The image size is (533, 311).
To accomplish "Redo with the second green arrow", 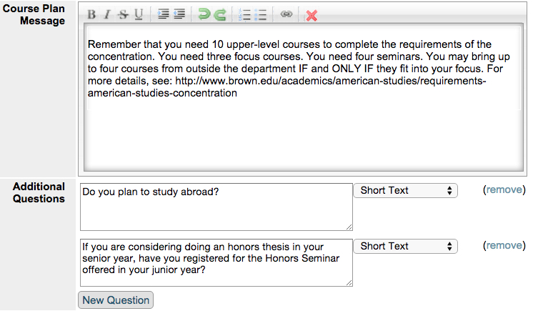I will point(220,14).
